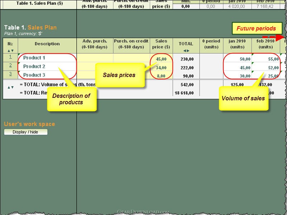Click the TOTAL value 90,00
287x215 pixels.
pyautogui.click(x=188, y=76)
